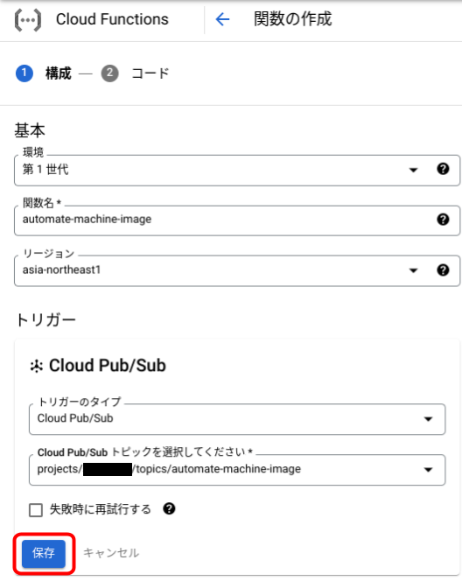Viewport: 462px width, 581px height.
Task: Click the 保存 button
Action: [x=44, y=553]
